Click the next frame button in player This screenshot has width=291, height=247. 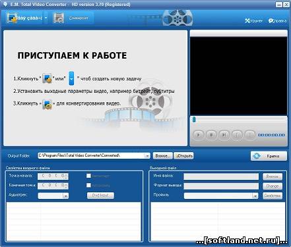224,134
